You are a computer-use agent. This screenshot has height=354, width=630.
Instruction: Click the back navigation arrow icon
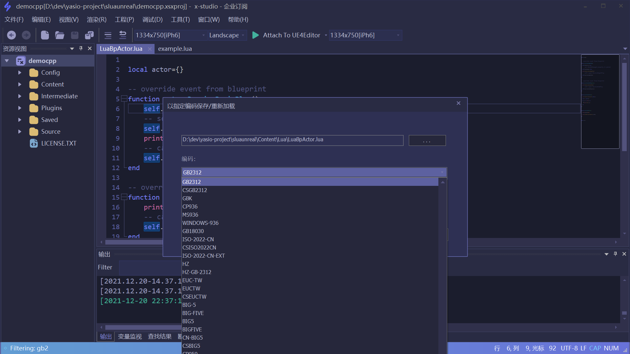click(11, 35)
